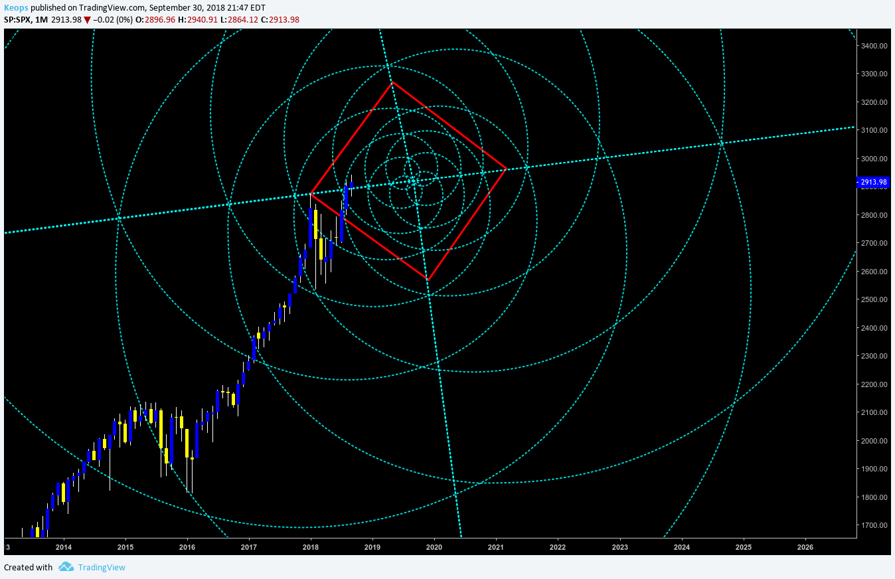Click the 2300.00 price axis label
This screenshot has height=579, width=895.
874,356
